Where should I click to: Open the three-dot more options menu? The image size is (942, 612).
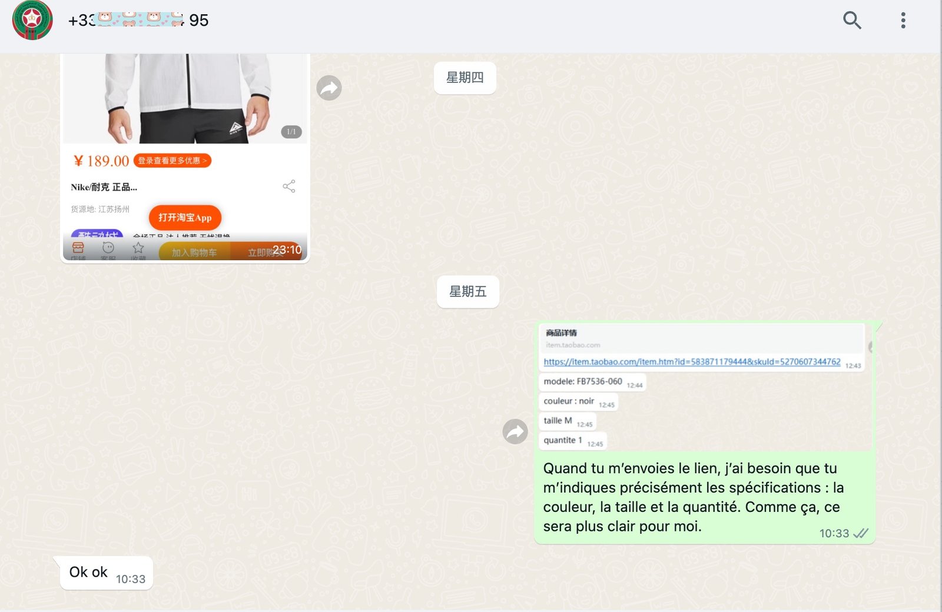pyautogui.click(x=903, y=21)
